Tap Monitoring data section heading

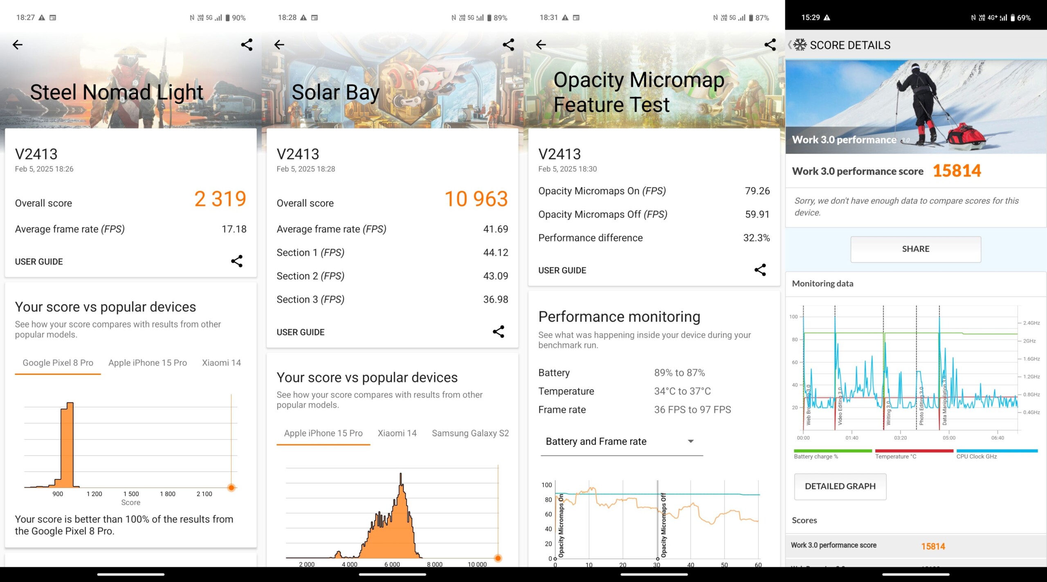pos(822,283)
